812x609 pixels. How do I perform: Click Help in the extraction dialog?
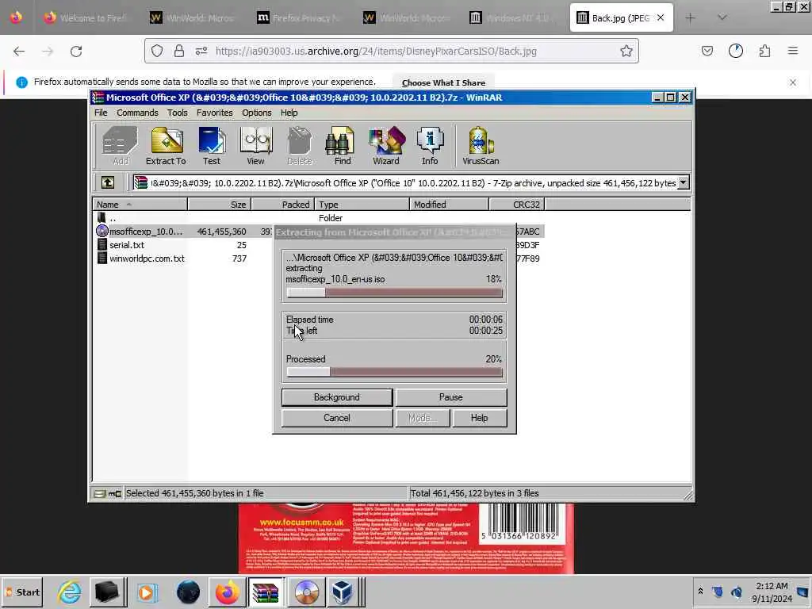click(x=479, y=418)
